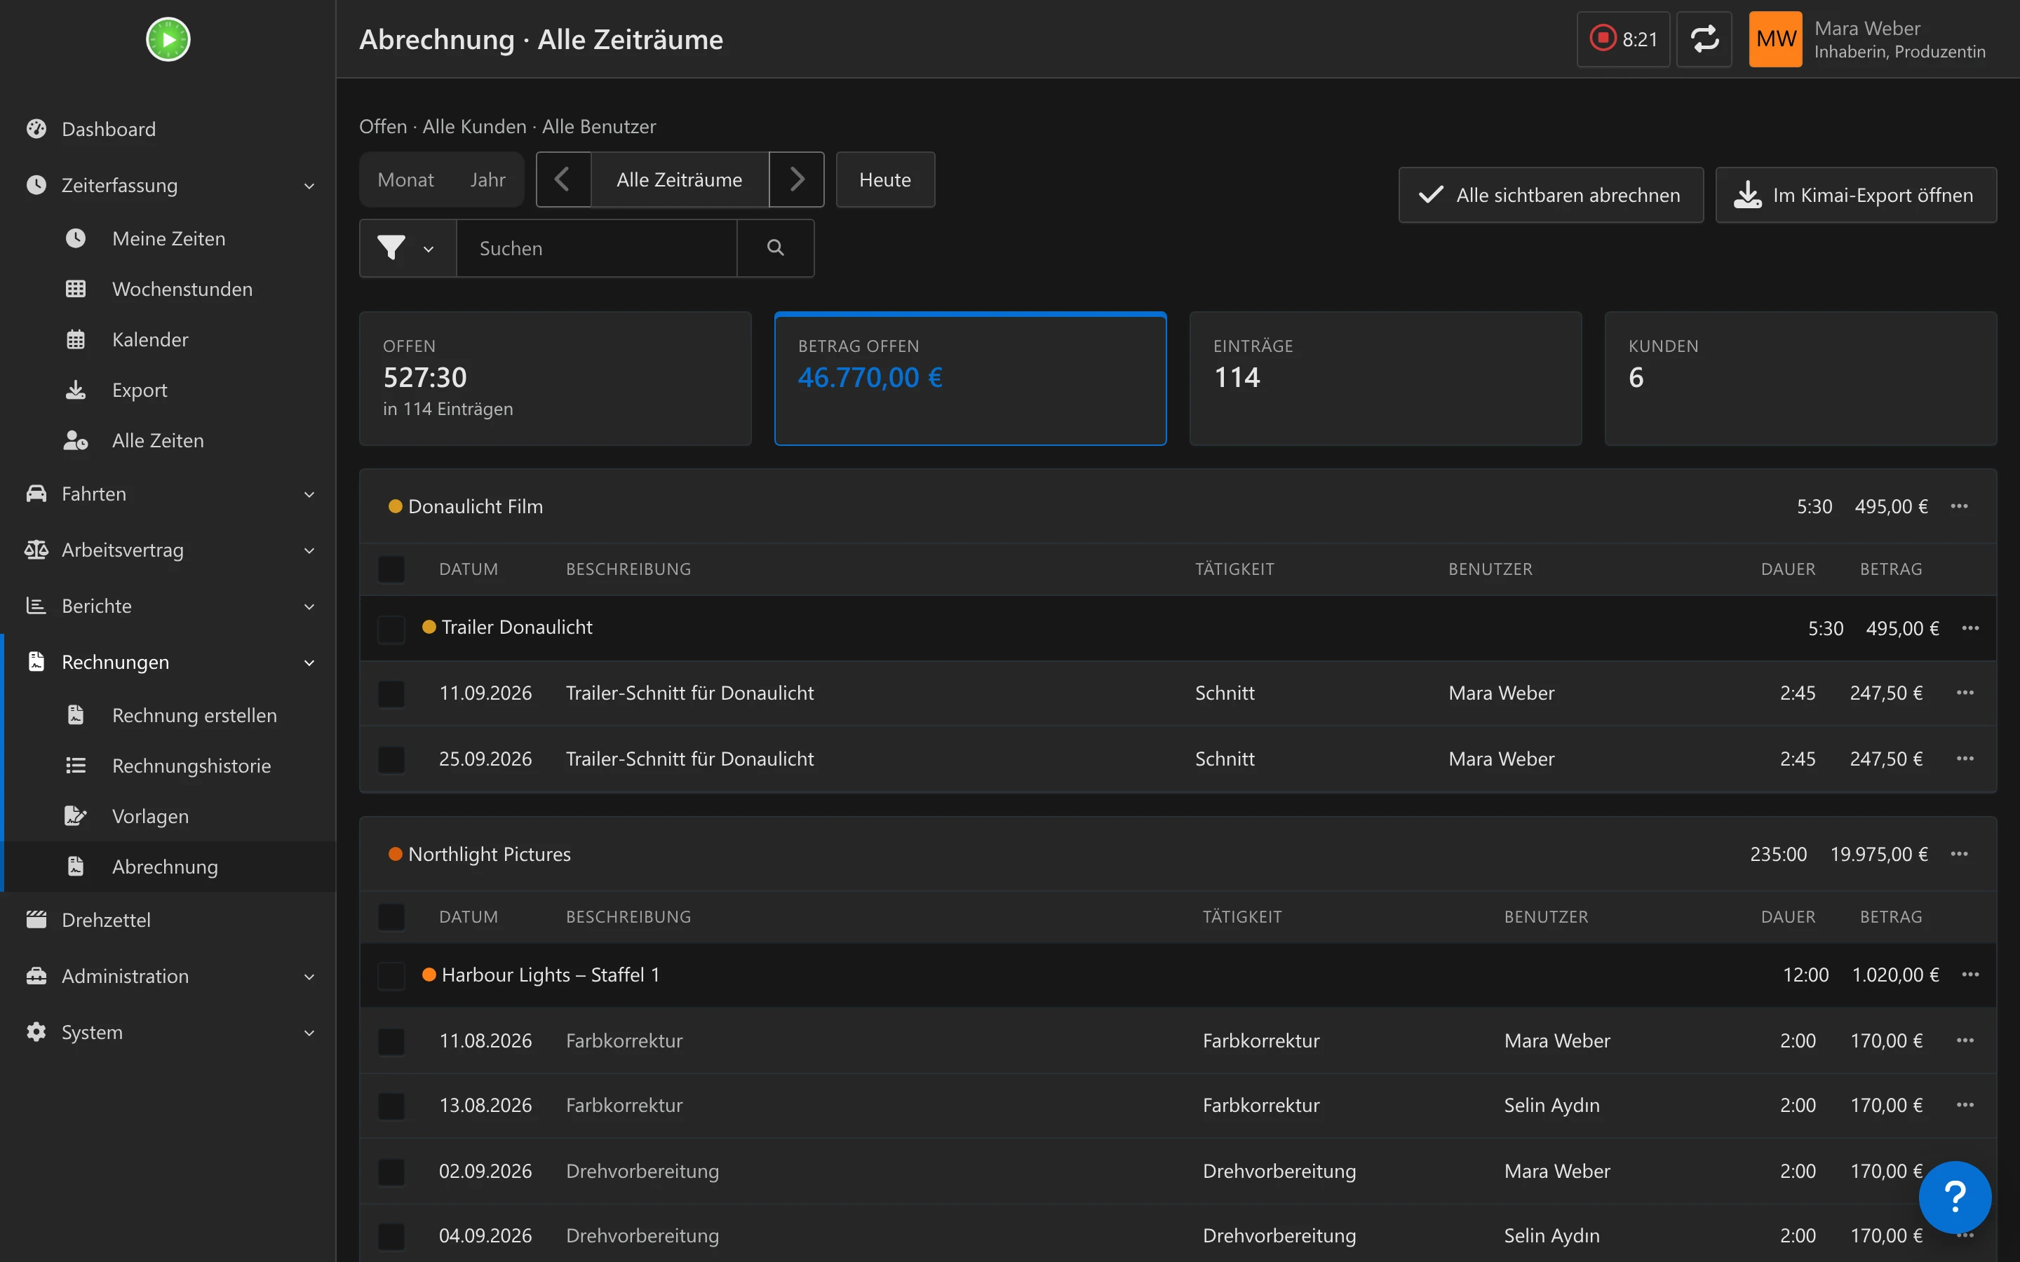This screenshot has width=2020, height=1262.
Task: Switch period to Monat
Action: click(405, 179)
